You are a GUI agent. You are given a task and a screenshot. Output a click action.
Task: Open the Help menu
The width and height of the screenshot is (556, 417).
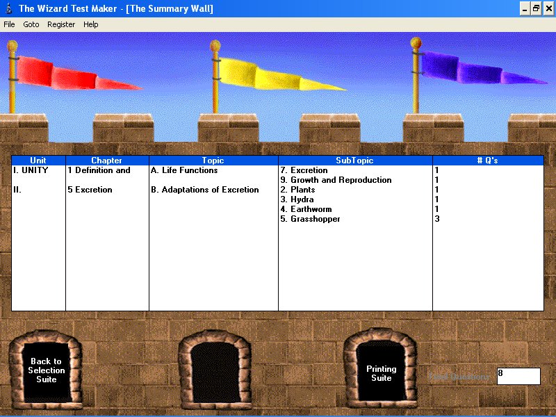click(91, 24)
